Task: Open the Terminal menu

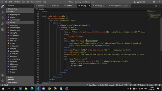Action: [x=38, y=2]
